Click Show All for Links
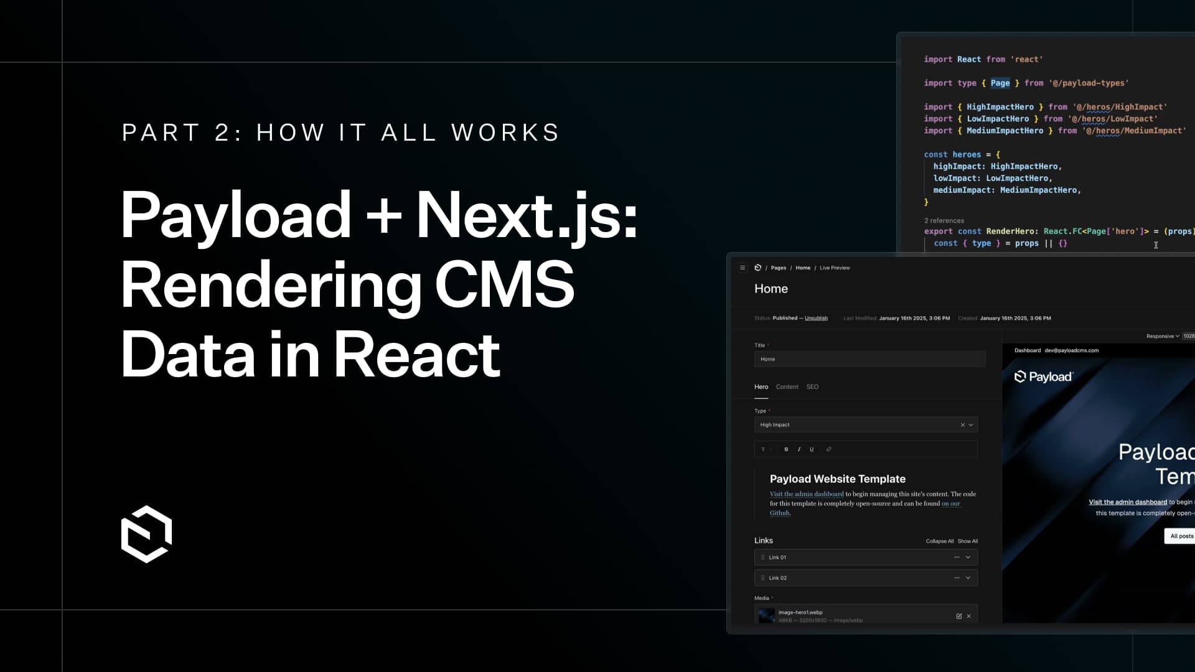Screen dimensions: 1195x672 968,541
